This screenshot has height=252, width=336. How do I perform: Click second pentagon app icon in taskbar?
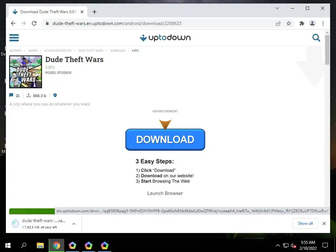[x=89, y=245]
